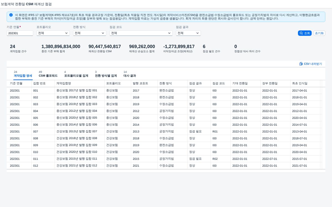Select row 건강보험 2021년 발행 집합 012

pos(165,166)
